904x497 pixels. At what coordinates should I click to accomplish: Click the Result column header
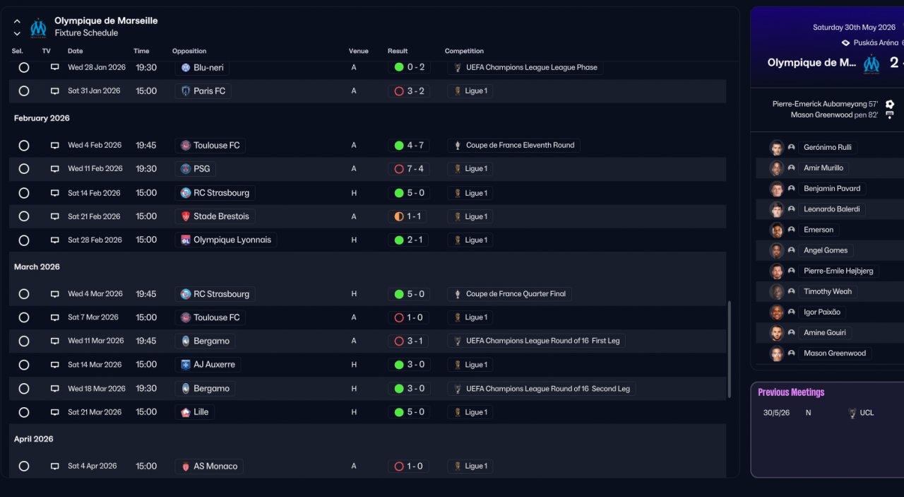398,51
